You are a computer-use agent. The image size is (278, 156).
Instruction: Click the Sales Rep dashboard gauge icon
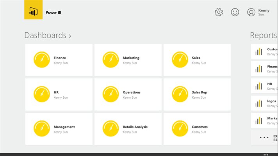[180, 94]
